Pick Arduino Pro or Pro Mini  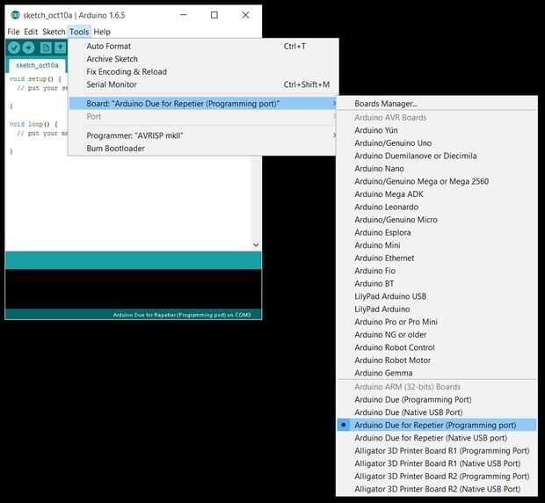[x=437, y=322]
